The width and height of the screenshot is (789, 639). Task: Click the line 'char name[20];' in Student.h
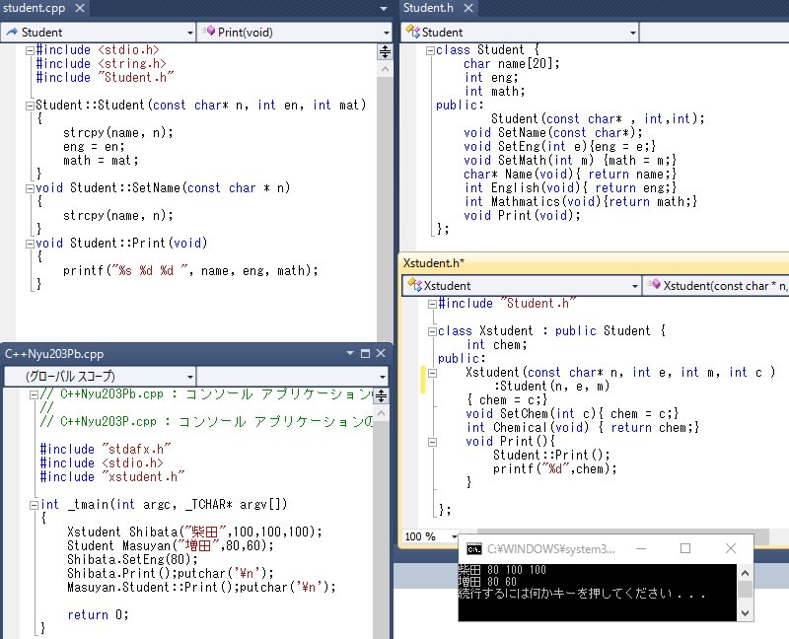(x=511, y=64)
